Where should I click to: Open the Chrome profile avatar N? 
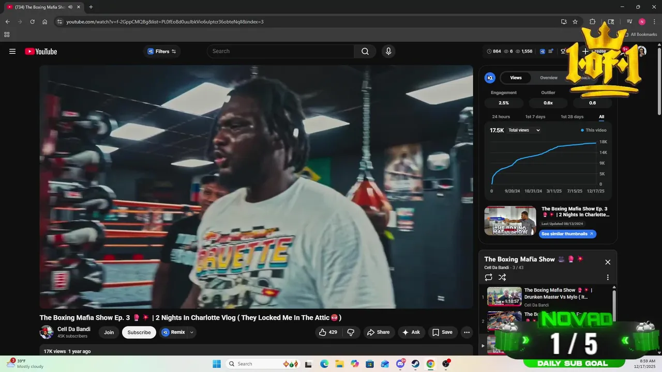(642, 22)
